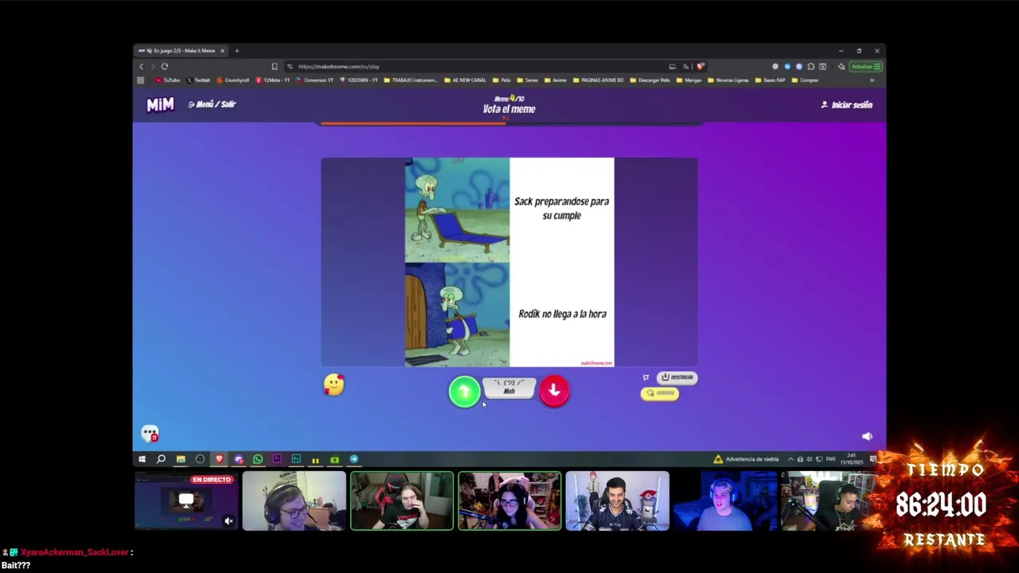The width and height of the screenshot is (1019, 573).
Task: Click the Brave shields icon in address bar
Action: pos(700,67)
